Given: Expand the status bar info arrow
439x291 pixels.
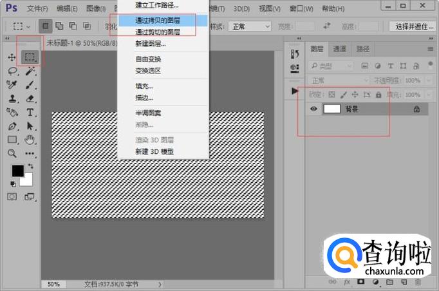Looking at the screenshot, I should [160, 285].
